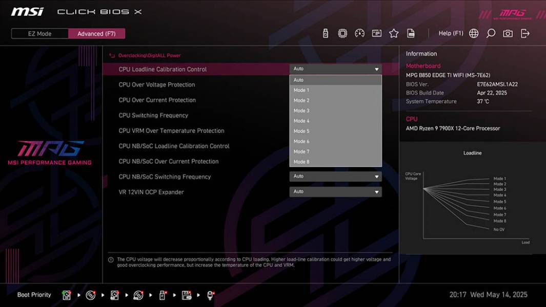Select the VR 12VIN OCP Expander label
Image resolution: width=546 pixels, height=307 pixels.
point(151,192)
